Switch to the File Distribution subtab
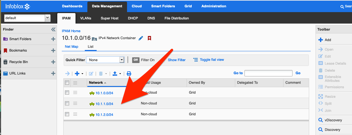This screenshot has height=135, width=352. tap(177, 18)
